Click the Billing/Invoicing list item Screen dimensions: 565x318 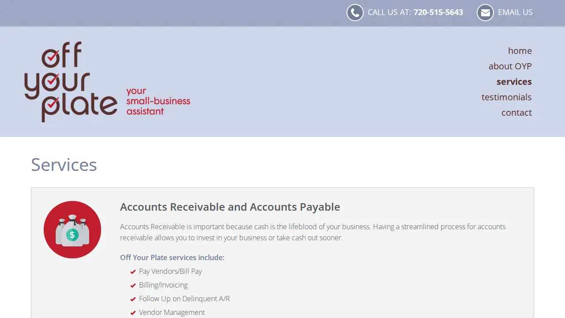tap(163, 285)
